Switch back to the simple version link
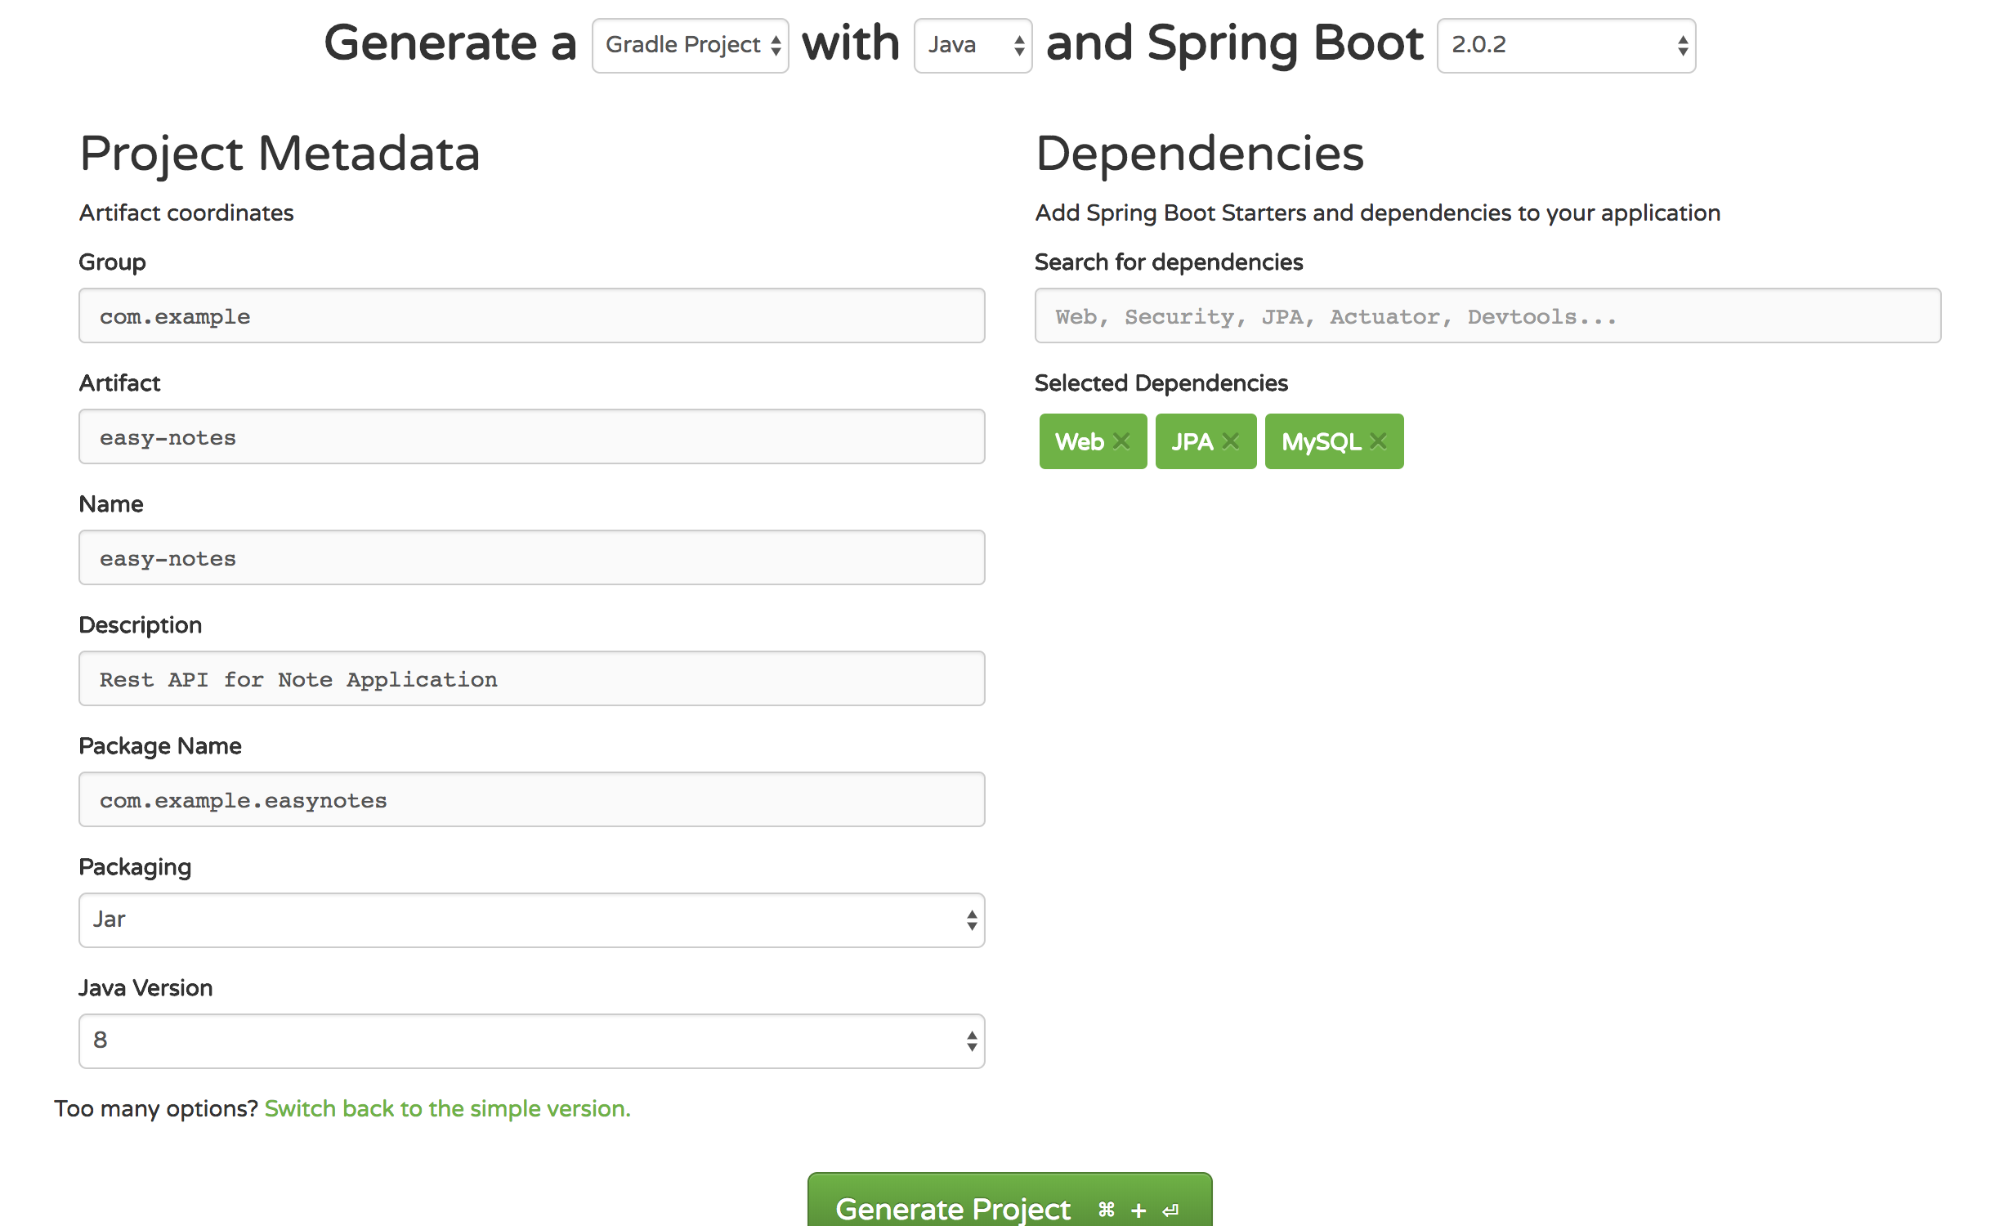 coord(447,1109)
